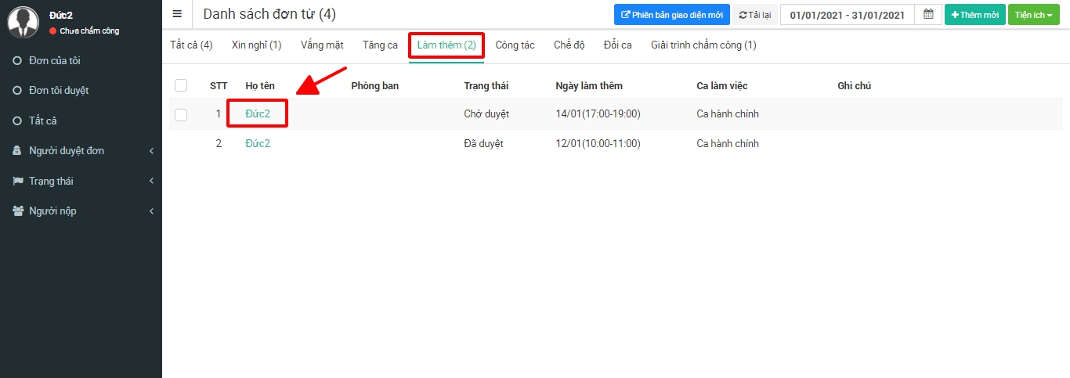Screen dimensions: 1070x378
Task: Click the circle icon beside Đơn tôi duyệt
Action: coord(17,91)
